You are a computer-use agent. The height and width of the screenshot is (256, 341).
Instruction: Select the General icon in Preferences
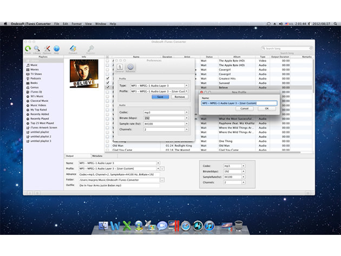(x=120, y=67)
